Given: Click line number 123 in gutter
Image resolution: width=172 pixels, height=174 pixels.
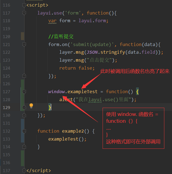Looking at the screenshot, I should coord(6,60).
